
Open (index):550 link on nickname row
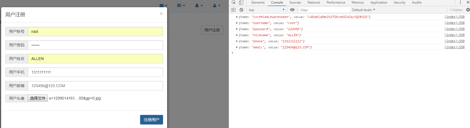pyautogui.click(x=454, y=35)
